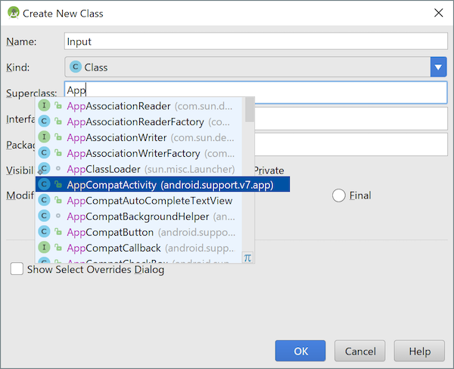Image resolution: width=454 pixels, height=369 pixels.
Task: Enable Show Select Overrides Dialog checkbox
Action: pyautogui.click(x=17, y=269)
